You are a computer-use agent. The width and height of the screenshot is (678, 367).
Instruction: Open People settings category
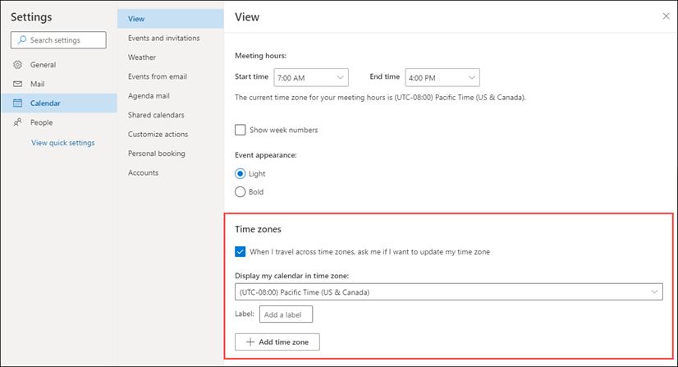point(59,122)
